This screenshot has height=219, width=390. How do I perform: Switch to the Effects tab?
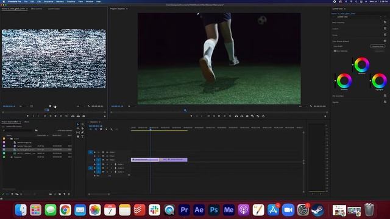tap(27, 122)
